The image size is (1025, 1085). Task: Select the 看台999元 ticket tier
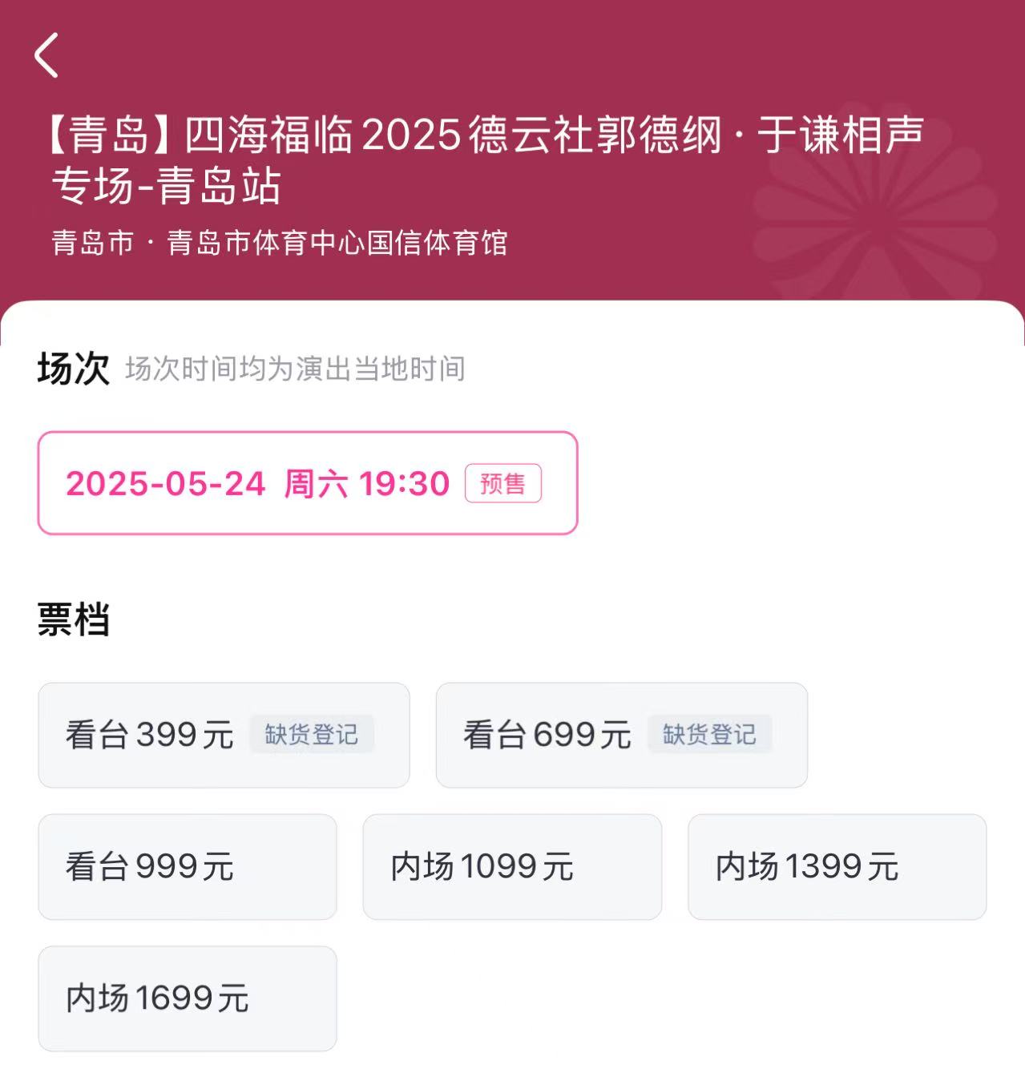click(188, 866)
